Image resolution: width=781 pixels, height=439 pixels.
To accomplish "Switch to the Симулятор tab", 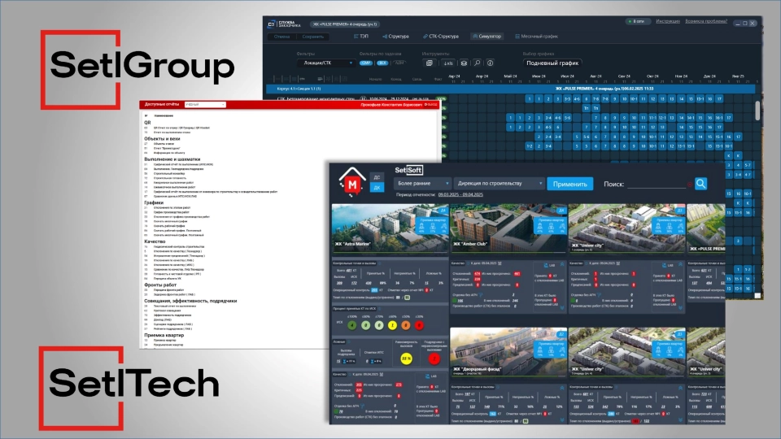I will coord(488,37).
